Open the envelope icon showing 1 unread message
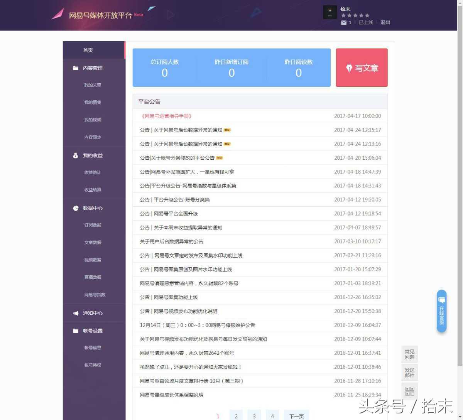Viewport: 463px width, 420px height. pyautogui.click(x=343, y=22)
